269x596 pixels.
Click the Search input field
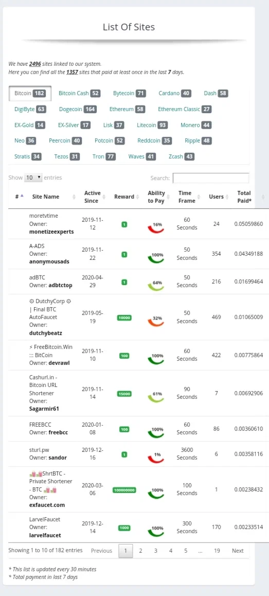coord(211,178)
